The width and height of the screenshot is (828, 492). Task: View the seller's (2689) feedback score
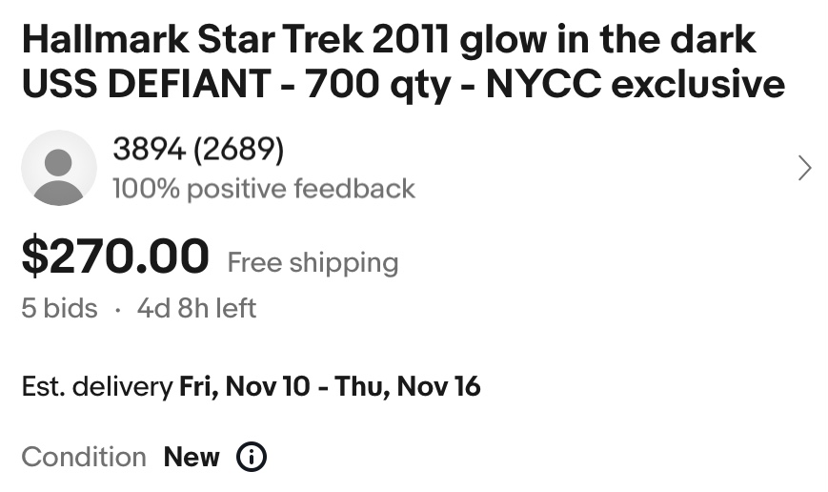(x=237, y=149)
